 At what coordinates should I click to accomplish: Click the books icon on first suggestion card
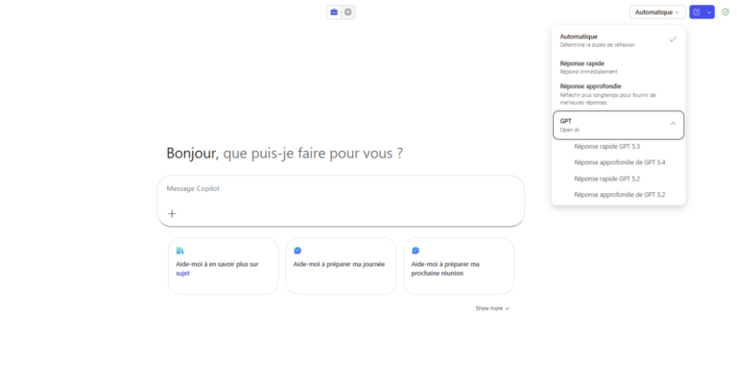tap(180, 251)
